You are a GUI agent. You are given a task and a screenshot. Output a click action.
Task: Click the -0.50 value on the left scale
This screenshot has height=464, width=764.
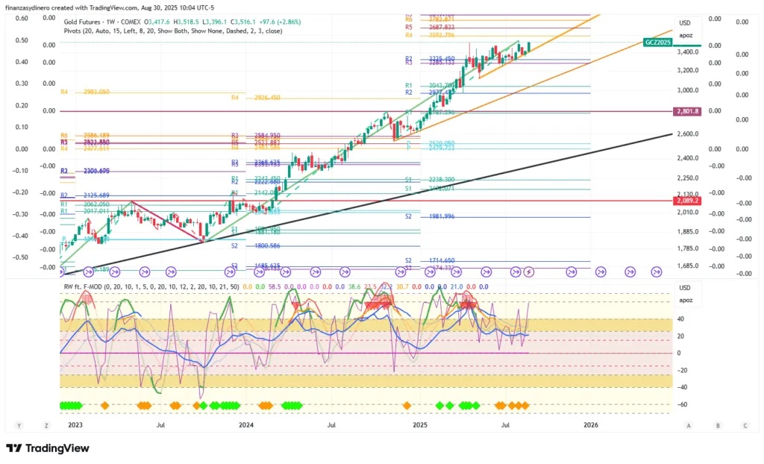coord(20,257)
